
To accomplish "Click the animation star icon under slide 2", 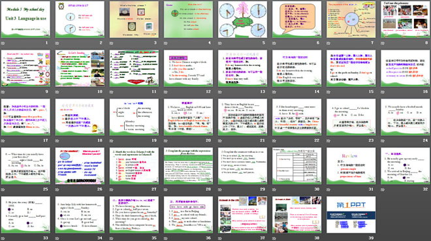I will [57, 43].
